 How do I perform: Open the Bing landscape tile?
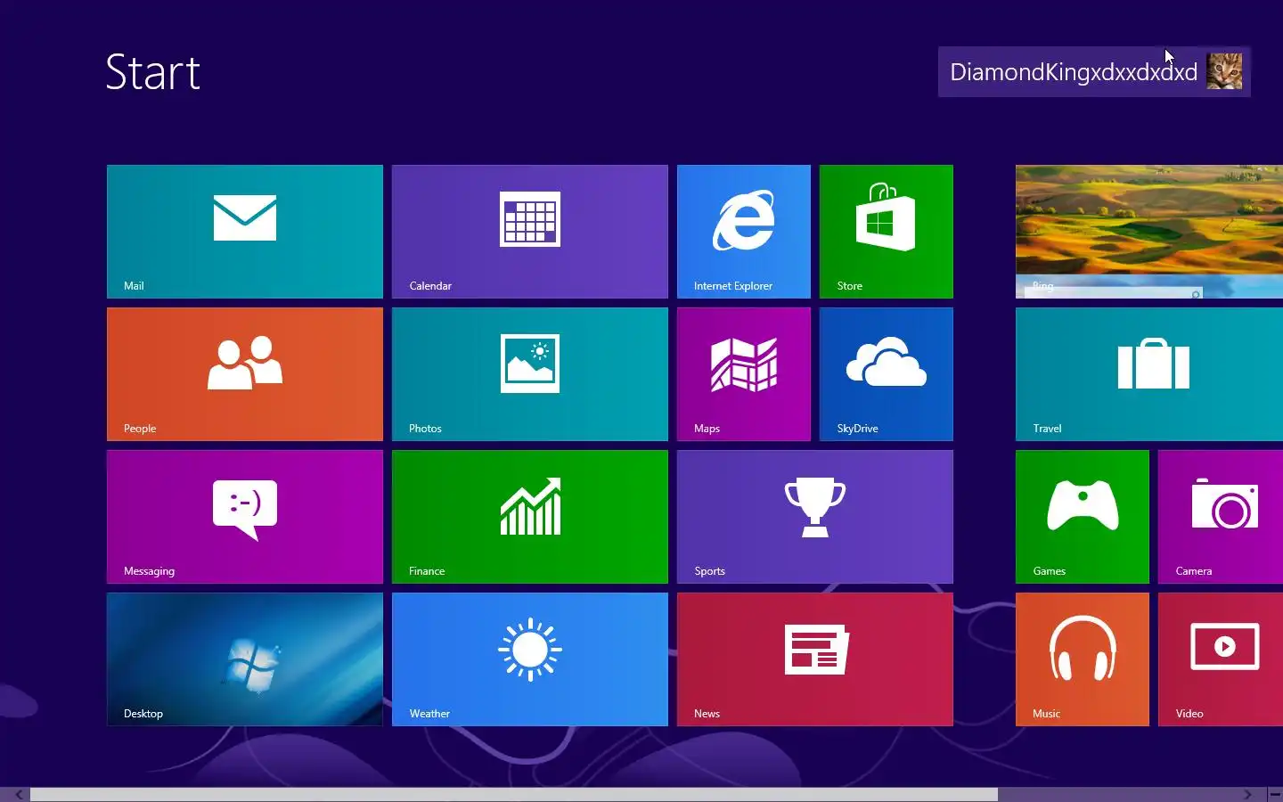point(1149,232)
